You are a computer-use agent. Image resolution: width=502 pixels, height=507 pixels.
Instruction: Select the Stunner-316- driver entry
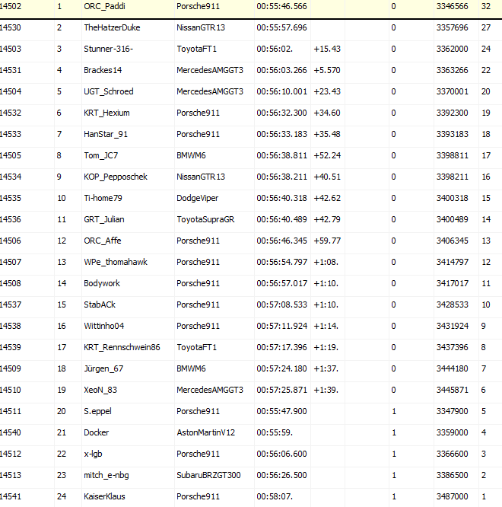108,49
